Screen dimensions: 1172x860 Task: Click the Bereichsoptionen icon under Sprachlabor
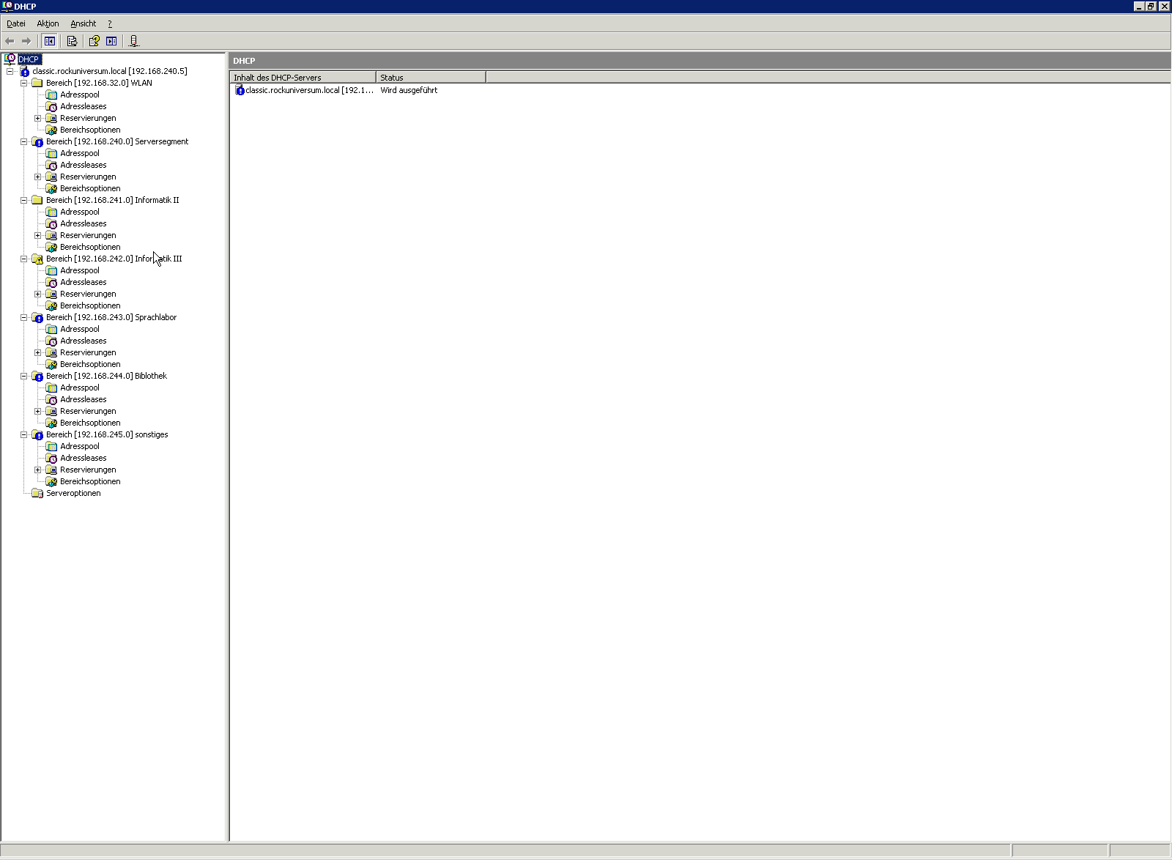coord(51,364)
